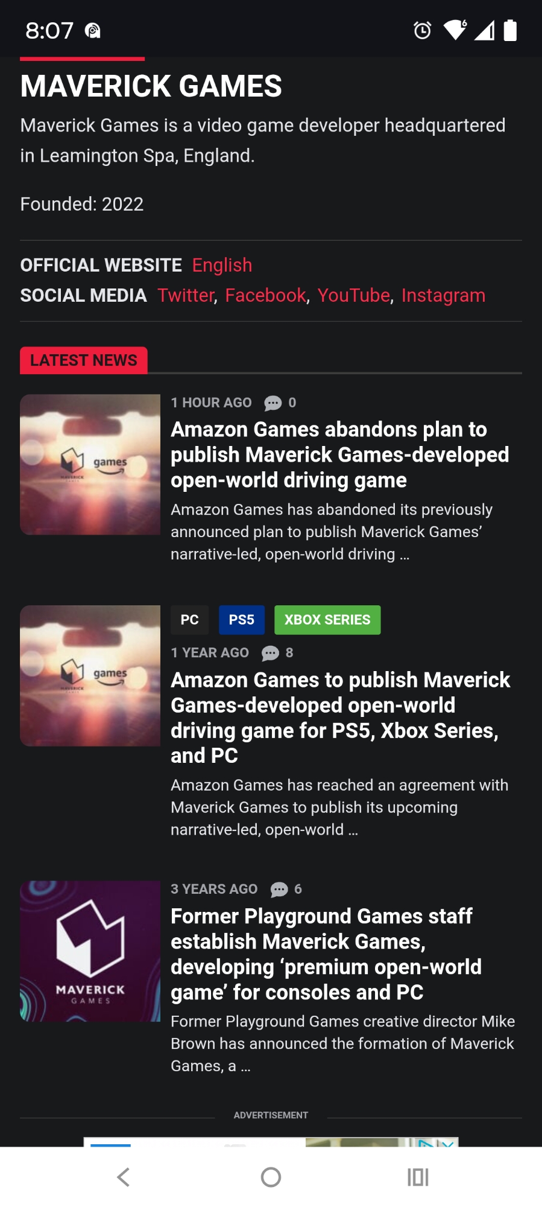This screenshot has height=1207, width=542.
Task: Open the Instagram social link
Action: coord(443,295)
